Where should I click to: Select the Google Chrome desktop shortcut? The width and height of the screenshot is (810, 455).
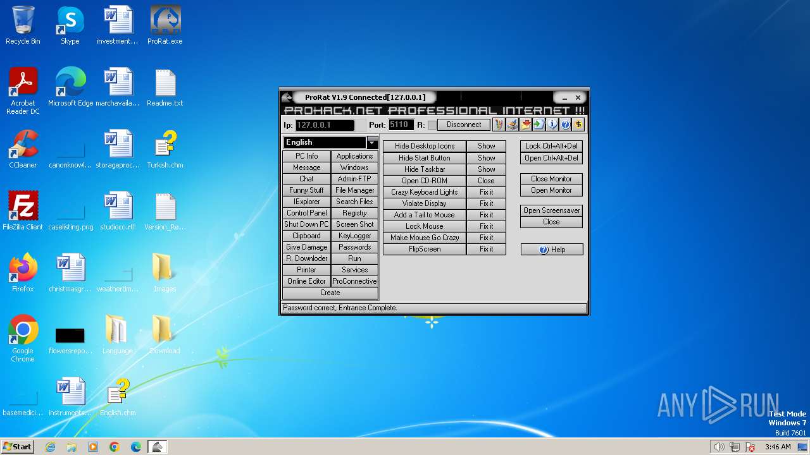(23, 339)
